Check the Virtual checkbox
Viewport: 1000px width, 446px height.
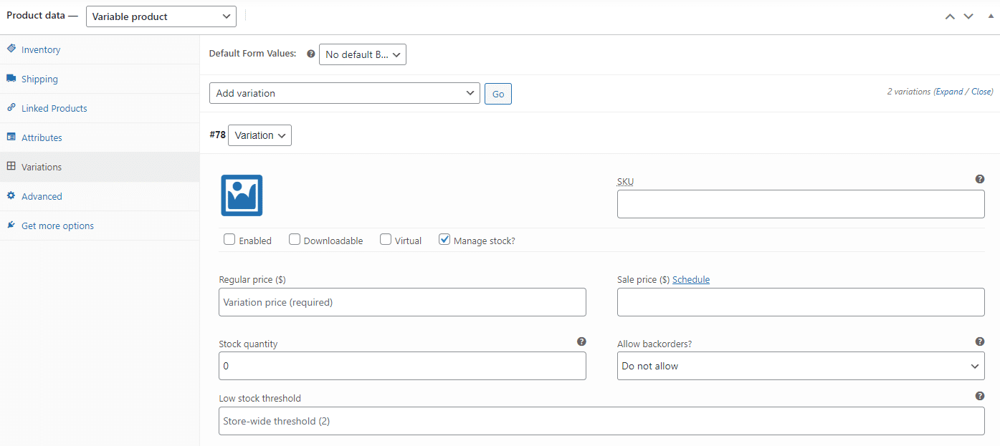(x=385, y=239)
